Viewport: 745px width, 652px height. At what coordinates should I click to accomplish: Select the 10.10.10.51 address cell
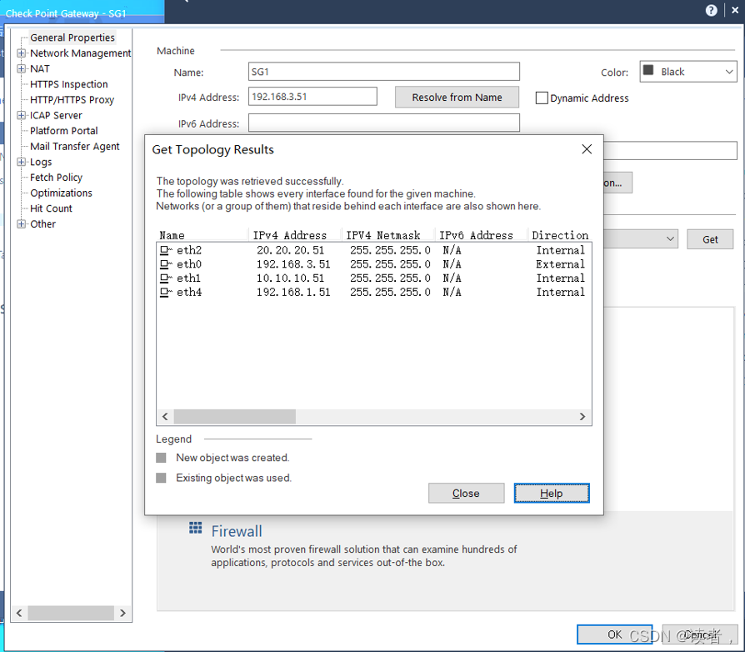[x=290, y=278]
